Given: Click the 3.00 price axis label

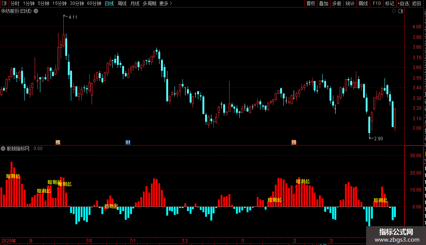Looking at the screenshot, I should [x=417, y=128].
